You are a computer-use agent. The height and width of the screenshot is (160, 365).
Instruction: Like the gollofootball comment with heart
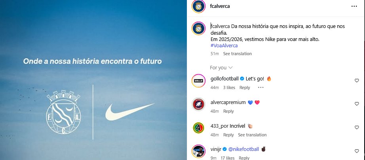(357, 80)
